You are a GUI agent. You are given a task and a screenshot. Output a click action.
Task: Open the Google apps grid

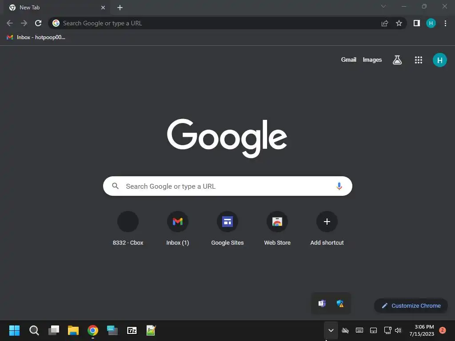click(419, 60)
